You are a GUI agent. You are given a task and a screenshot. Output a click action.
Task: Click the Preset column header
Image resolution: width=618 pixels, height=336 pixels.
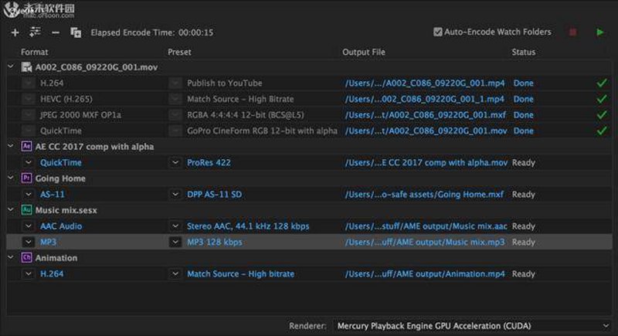click(x=179, y=52)
